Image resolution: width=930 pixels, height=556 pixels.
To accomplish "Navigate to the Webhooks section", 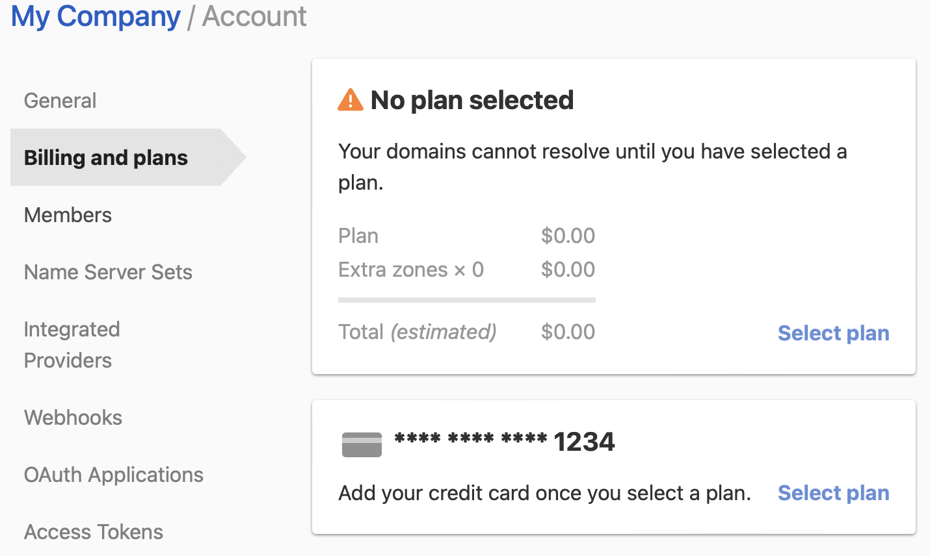I will [x=73, y=418].
